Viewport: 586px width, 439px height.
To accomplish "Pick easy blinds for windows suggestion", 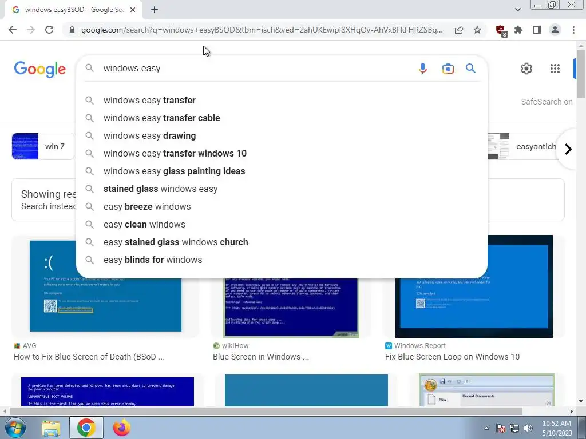I will (282, 260).
